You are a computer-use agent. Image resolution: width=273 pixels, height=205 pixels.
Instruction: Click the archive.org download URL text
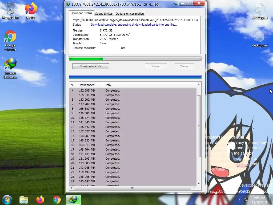135,20
